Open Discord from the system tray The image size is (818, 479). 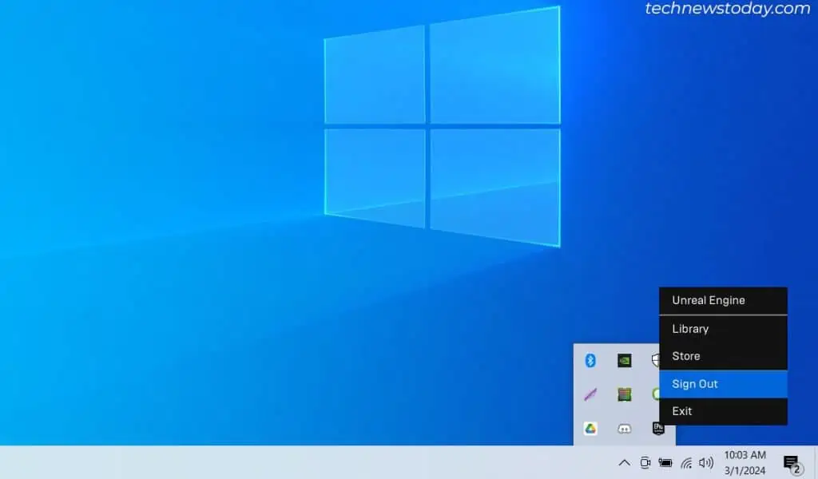coord(624,429)
